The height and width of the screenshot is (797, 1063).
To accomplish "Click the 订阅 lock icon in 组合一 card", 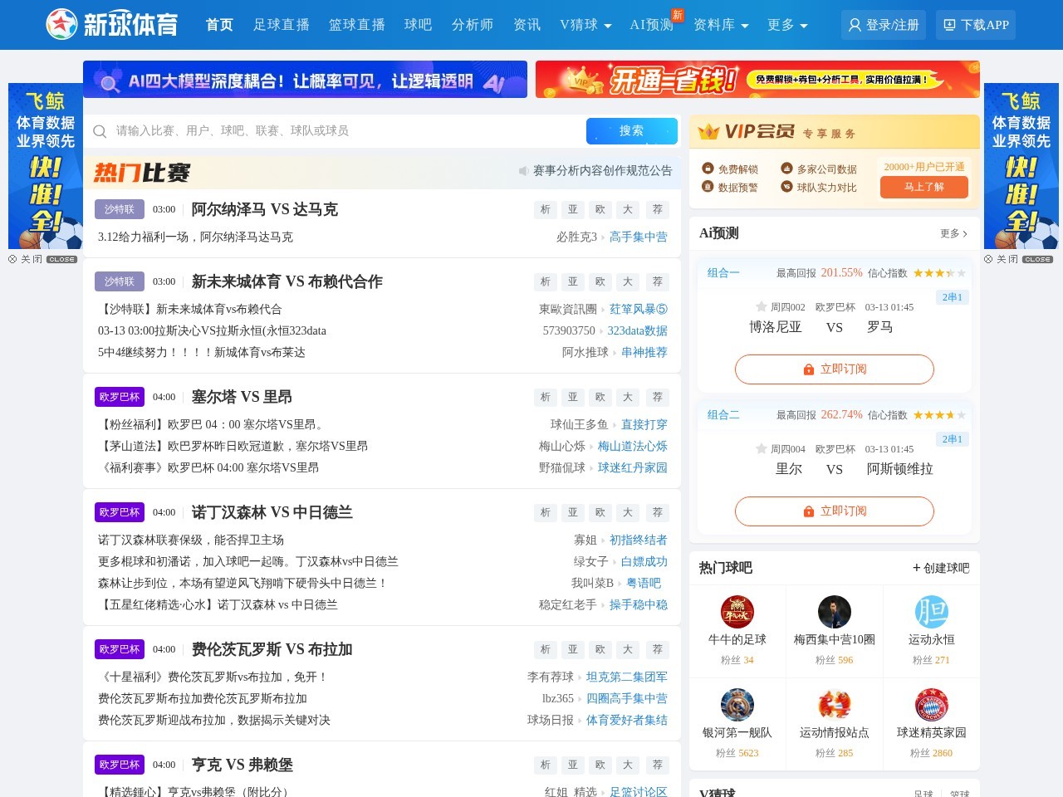I will [807, 369].
